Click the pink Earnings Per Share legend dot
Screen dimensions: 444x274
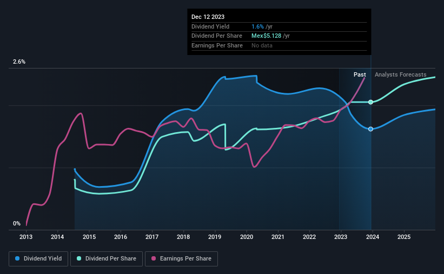point(154,258)
